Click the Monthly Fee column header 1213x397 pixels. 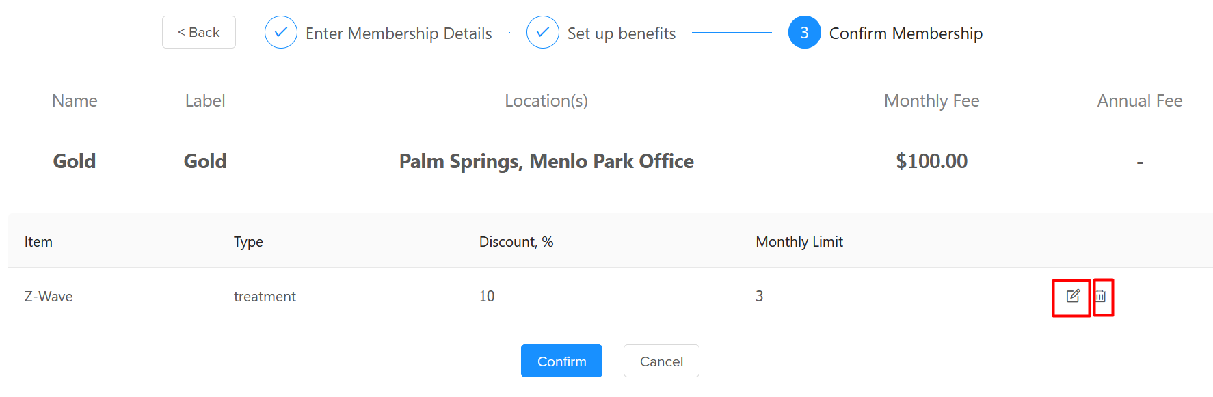pyautogui.click(x=931, y=100)
